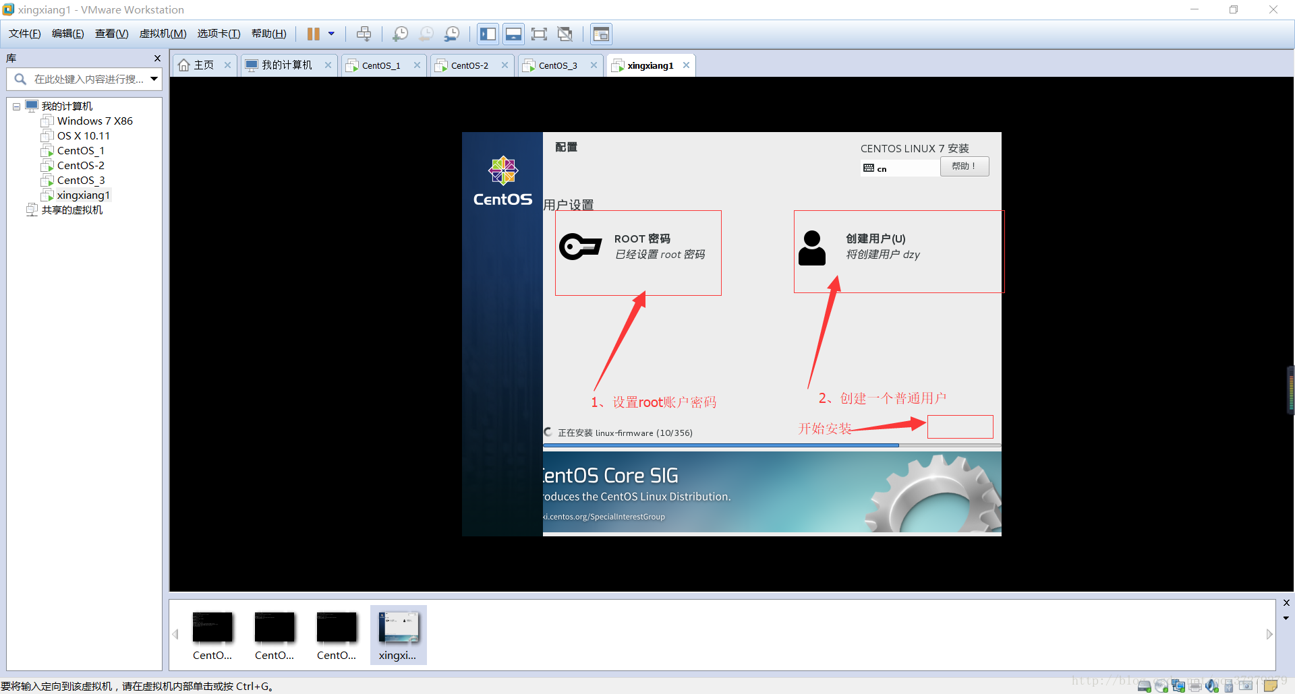Select CentOS_1 in library tree

click(x=80, y=151)
